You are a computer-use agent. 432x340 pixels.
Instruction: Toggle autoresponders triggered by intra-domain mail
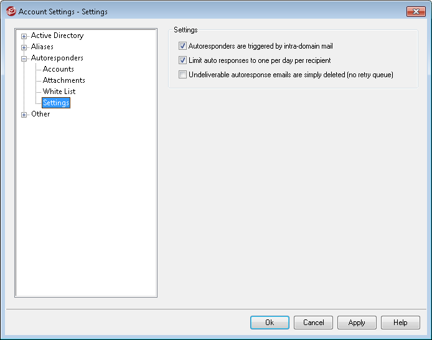[182, 46]
